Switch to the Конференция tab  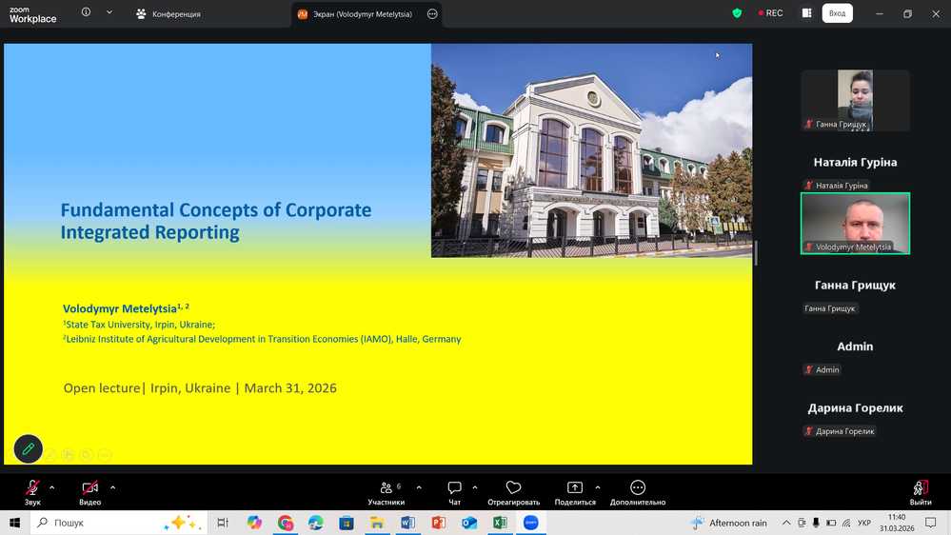tap(168, 14)
